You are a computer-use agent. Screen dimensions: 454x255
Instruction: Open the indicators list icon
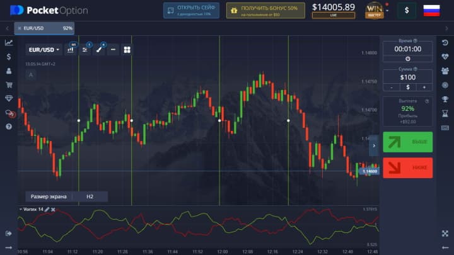85,49
